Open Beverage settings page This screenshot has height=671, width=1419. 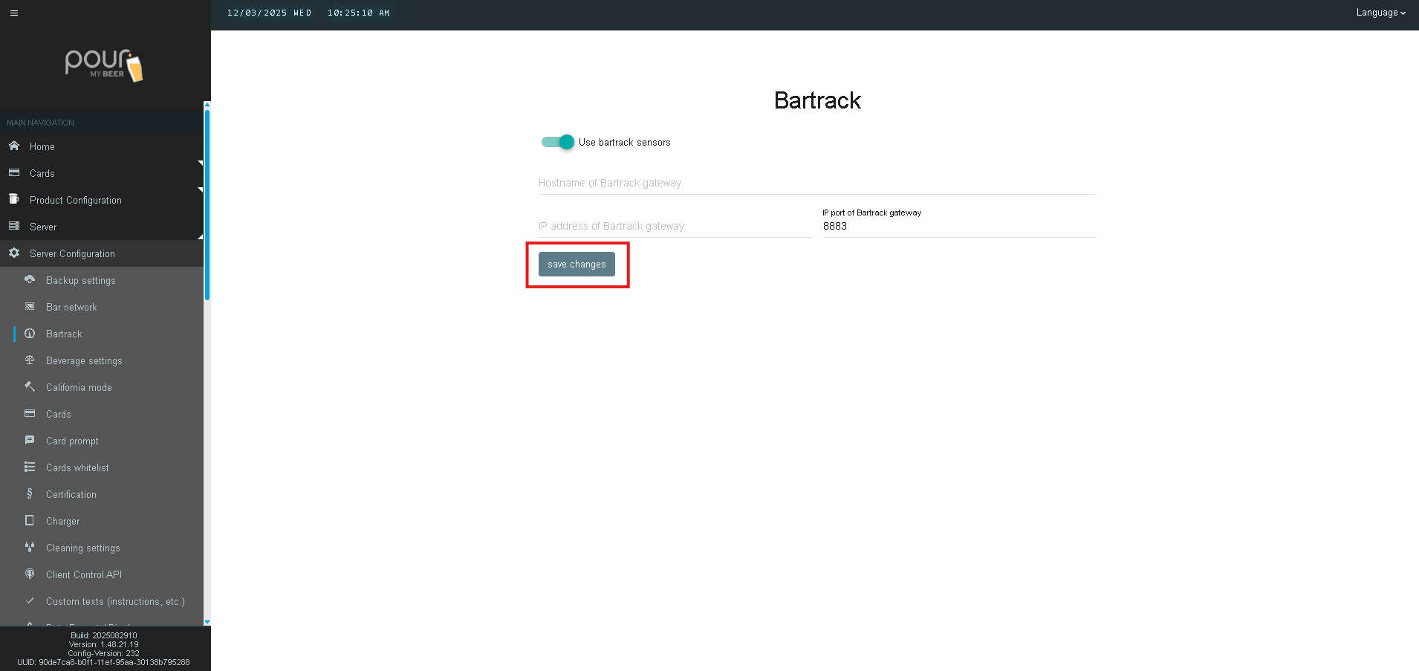click(x=84, y=360)
